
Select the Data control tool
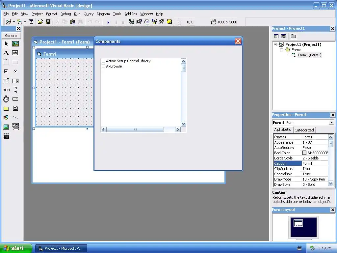(x=15, y=127)
